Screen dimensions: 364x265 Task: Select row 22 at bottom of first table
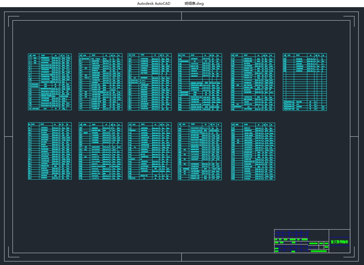(50, 109)
